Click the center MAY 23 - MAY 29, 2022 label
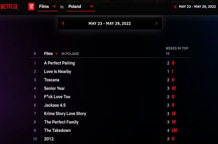The image size is (218, 144). [x=109, y=24]
